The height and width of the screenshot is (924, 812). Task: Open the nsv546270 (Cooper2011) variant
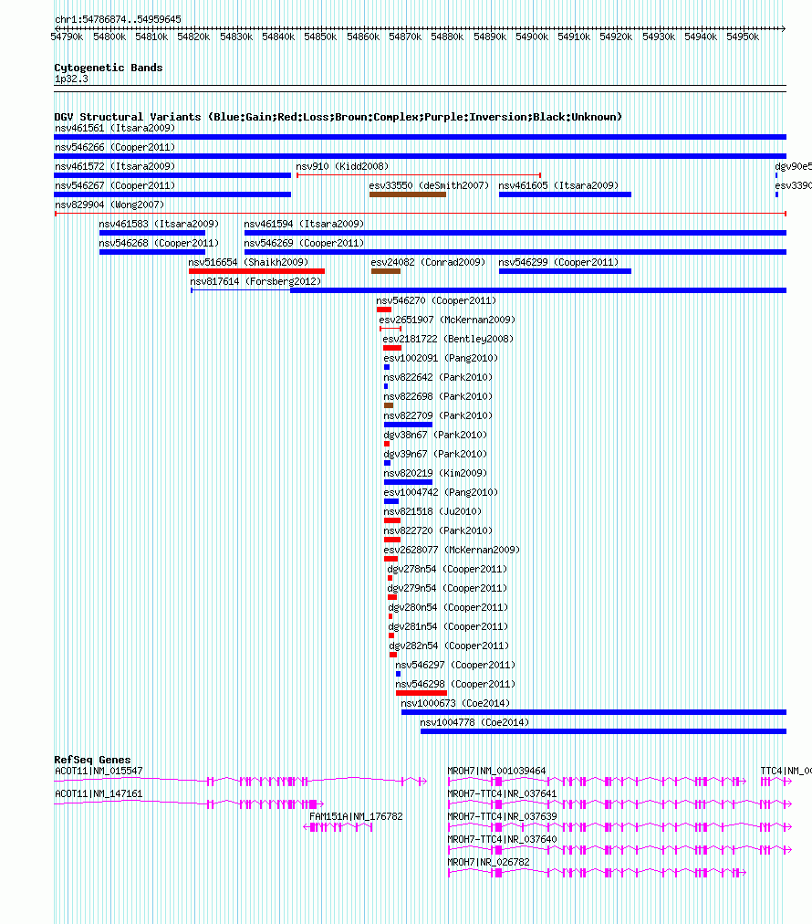point(436,300)
